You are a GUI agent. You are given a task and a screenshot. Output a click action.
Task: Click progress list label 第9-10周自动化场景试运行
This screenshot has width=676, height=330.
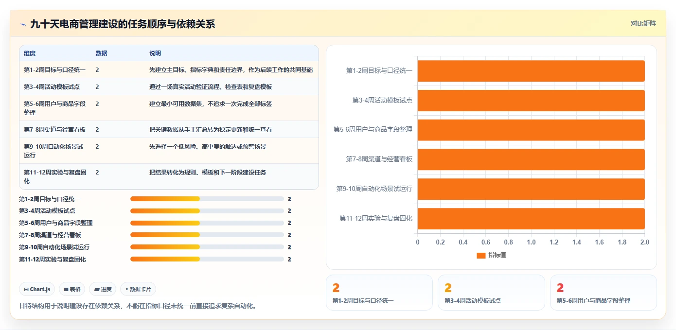[x=54, y=247]
